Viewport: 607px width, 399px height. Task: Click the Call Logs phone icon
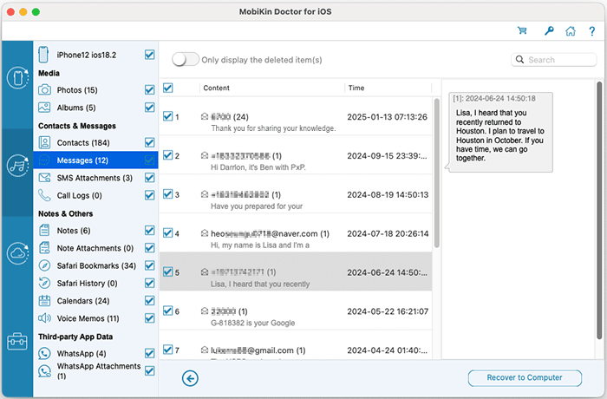point(44,195)
